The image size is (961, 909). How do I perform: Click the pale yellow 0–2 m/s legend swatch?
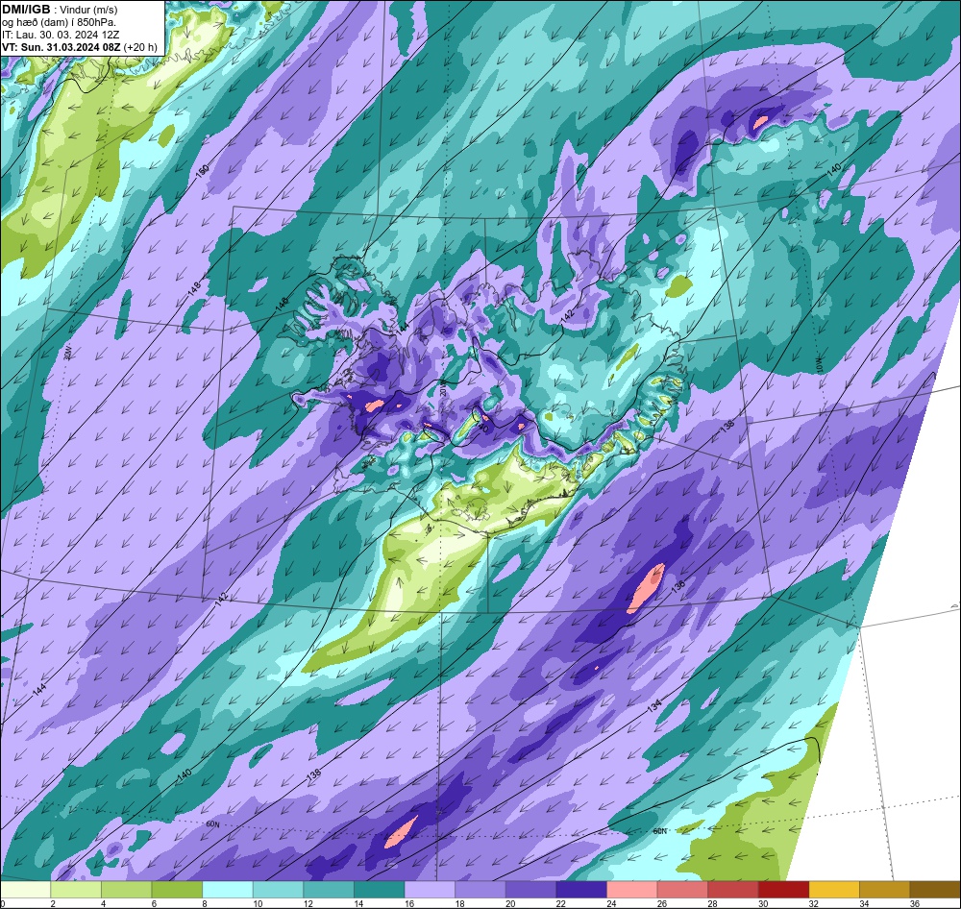[x=25, y=890]
